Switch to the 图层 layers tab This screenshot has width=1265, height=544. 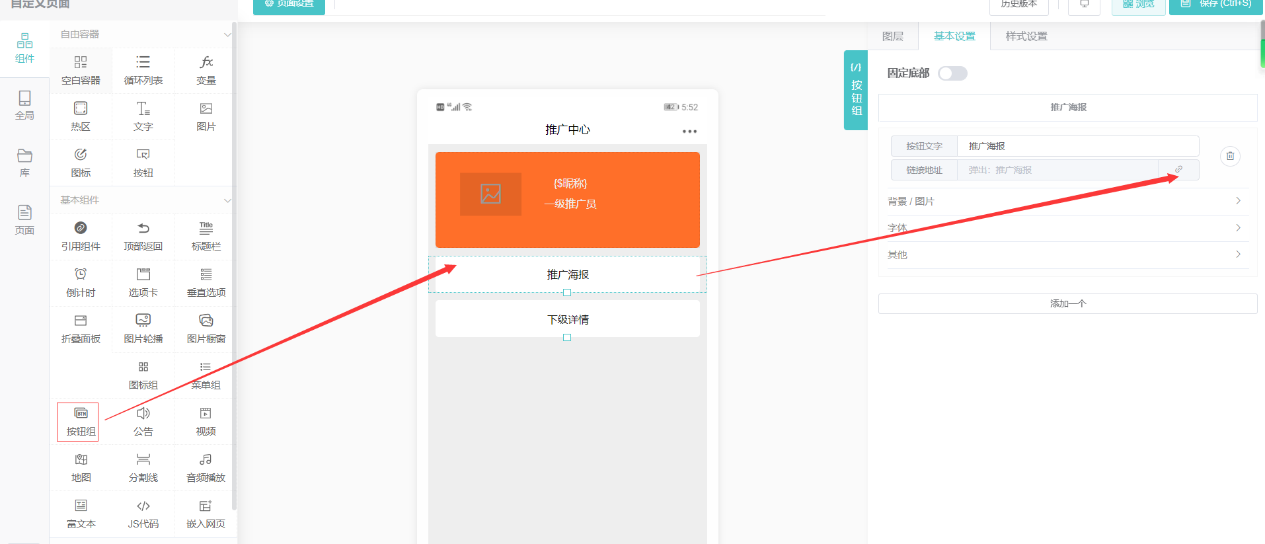893,36
